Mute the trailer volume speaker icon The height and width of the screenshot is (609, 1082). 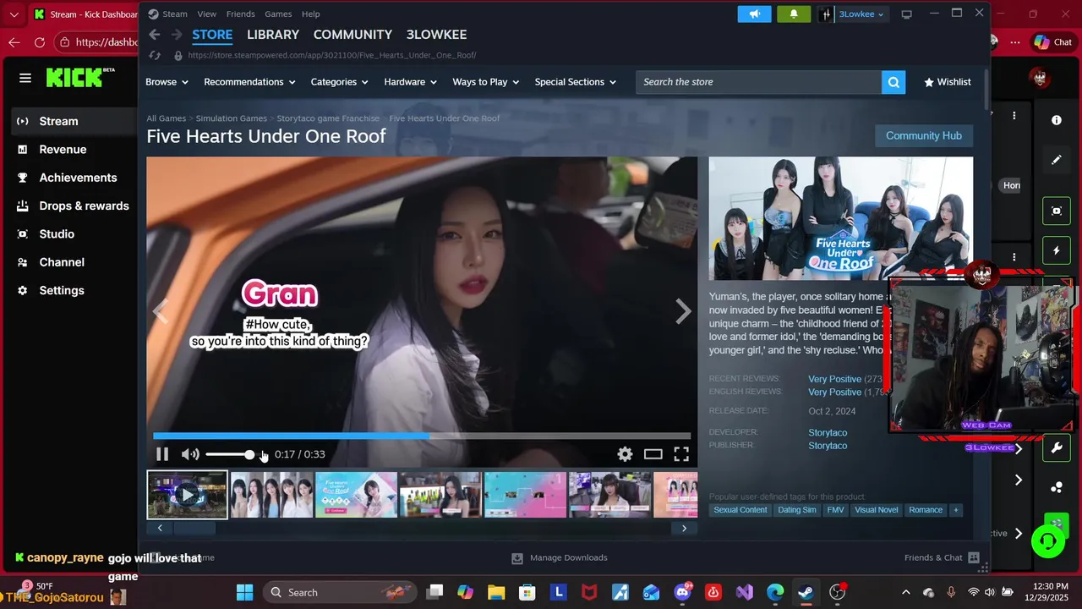click(x=190, y=454)
